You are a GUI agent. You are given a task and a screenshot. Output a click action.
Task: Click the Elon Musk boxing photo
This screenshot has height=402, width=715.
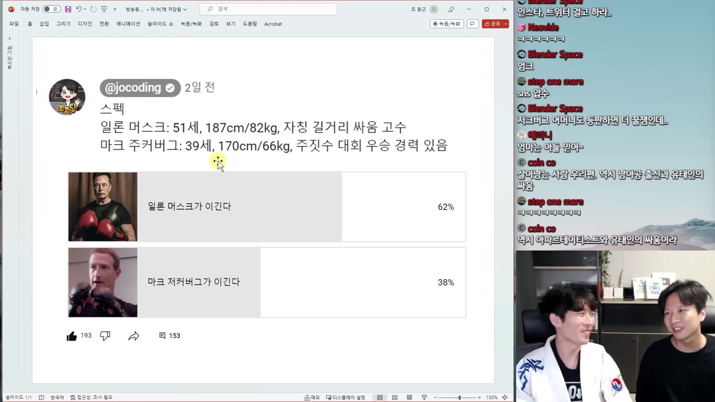pyautogui.click(x=103, y=207)
